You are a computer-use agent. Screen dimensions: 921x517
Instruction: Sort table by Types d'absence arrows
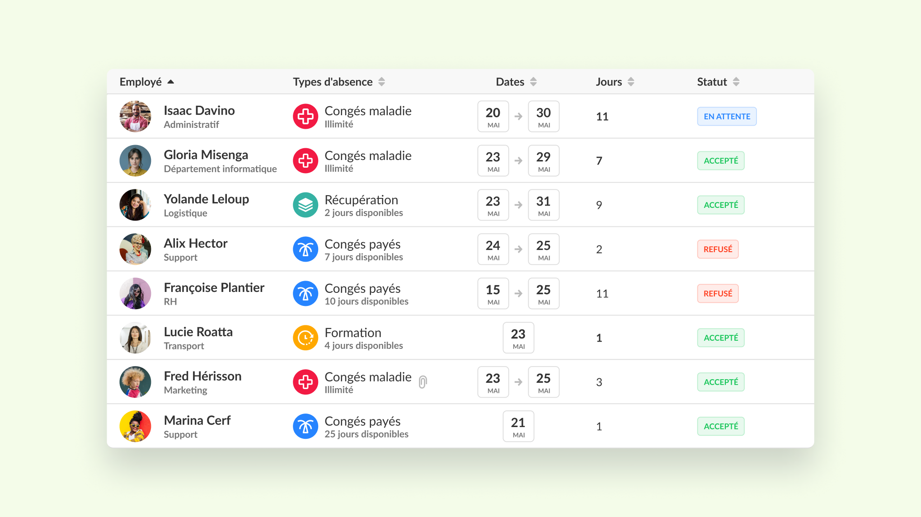[381, 82]
